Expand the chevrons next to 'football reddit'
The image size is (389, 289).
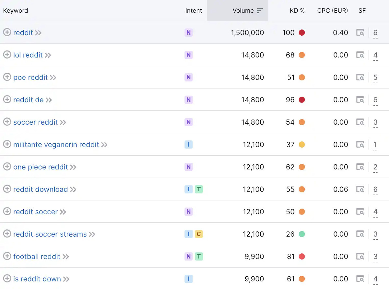tap(66, 257)
